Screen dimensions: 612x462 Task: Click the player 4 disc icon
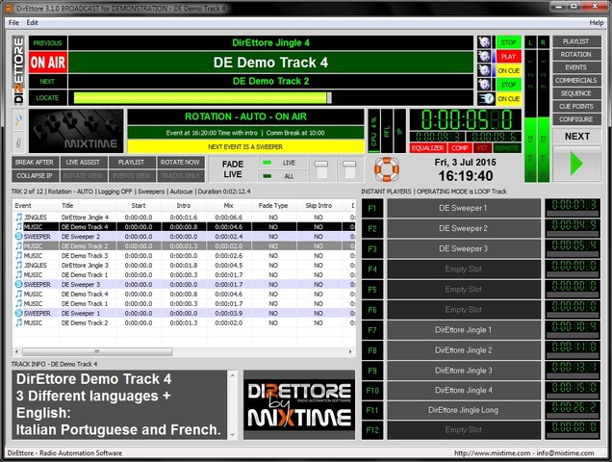tap(484, 85)
